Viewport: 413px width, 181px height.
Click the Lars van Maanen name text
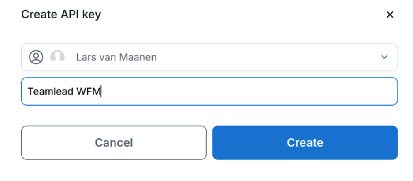click(116, 57)
